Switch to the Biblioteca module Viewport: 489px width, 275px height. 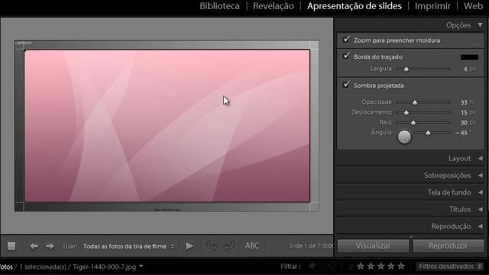click(219, 6)
